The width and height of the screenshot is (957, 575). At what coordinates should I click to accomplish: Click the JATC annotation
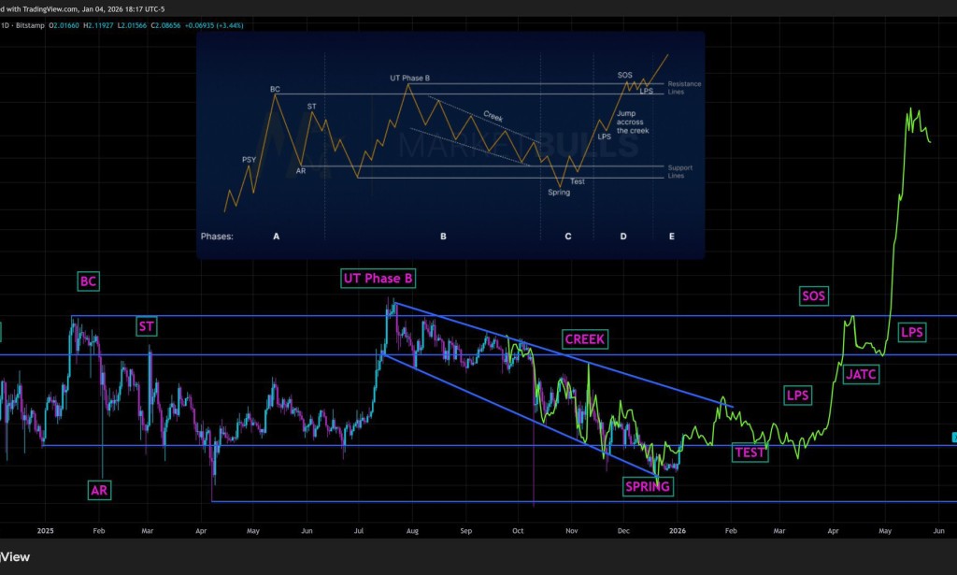(x=860, y=374)
